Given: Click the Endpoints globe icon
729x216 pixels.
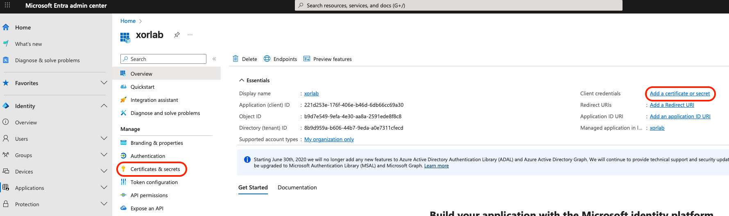Looking at the screenshot, I should [267, 59].
